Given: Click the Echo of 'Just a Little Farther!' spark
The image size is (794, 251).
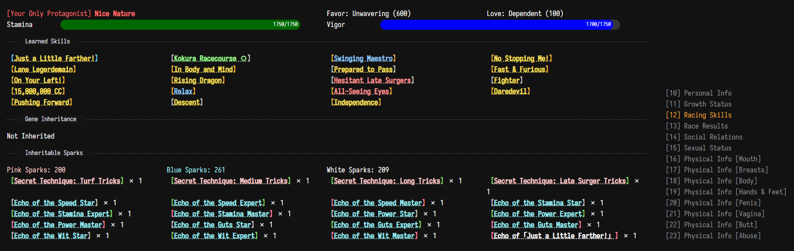Looking at the screenshot, I should click(x=554, y=236).
